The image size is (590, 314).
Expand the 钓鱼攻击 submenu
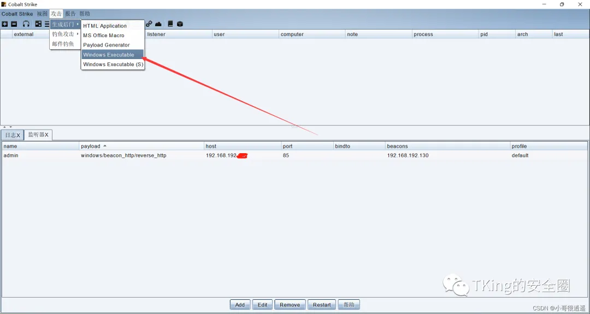[66, 34]
